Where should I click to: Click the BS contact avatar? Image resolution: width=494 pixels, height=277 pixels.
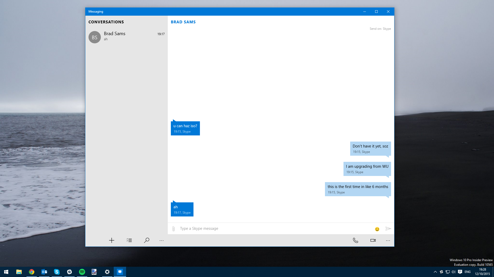pos(95,37)
